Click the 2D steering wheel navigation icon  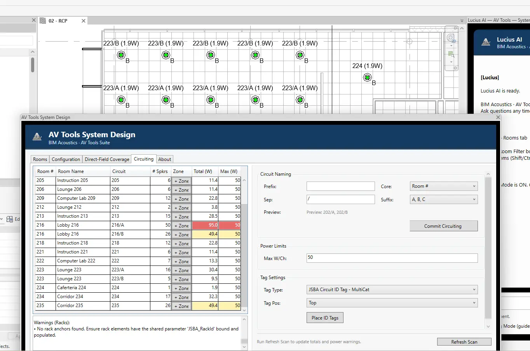[x=451, y=38]
